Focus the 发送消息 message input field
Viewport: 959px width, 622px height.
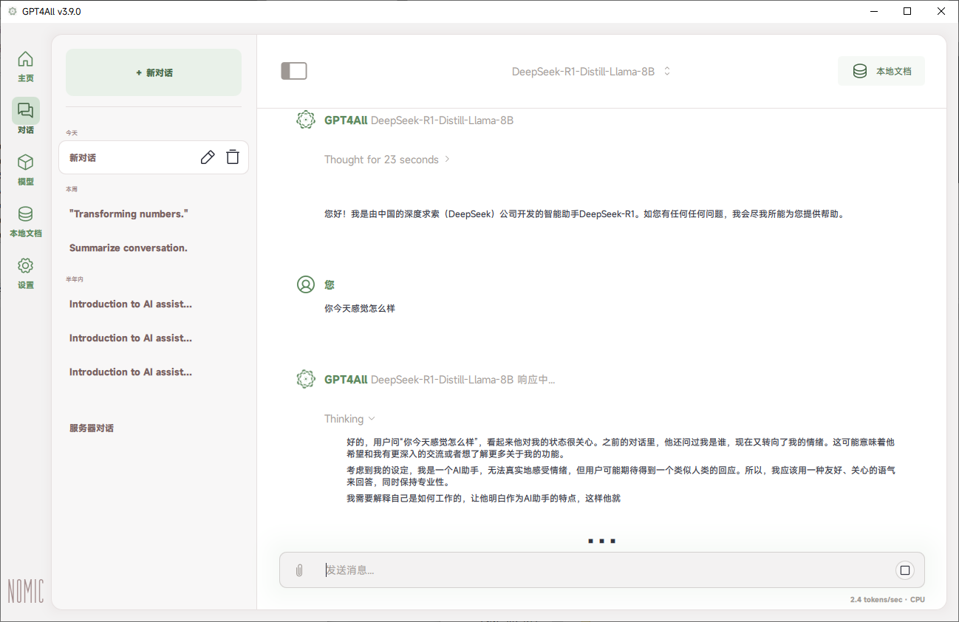(x=602, y=570)
